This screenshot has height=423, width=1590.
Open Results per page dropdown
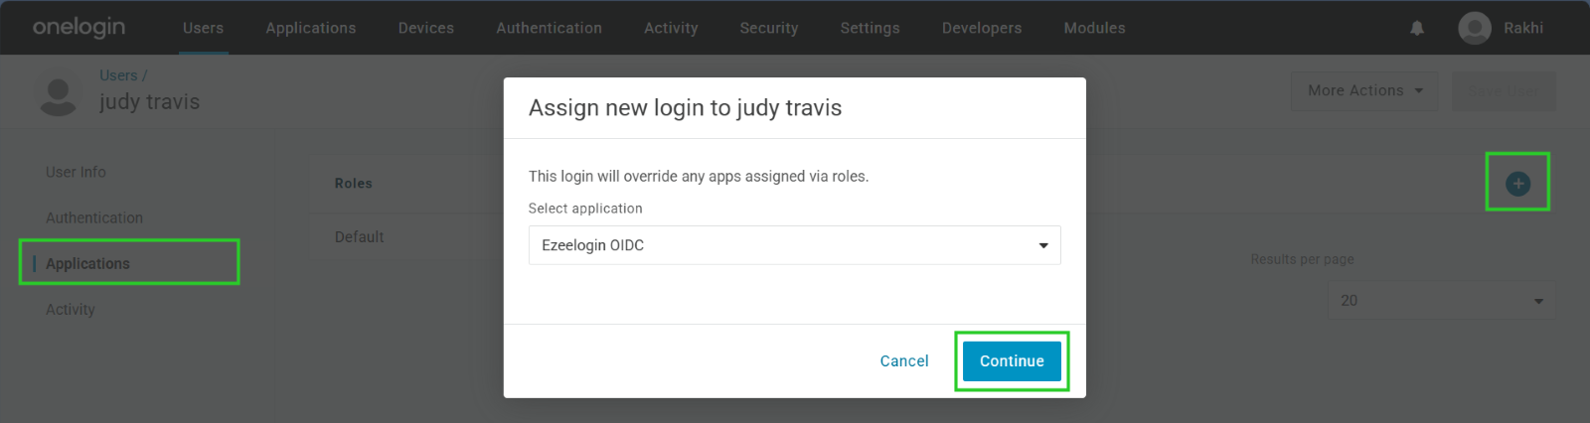point(1441,300)
